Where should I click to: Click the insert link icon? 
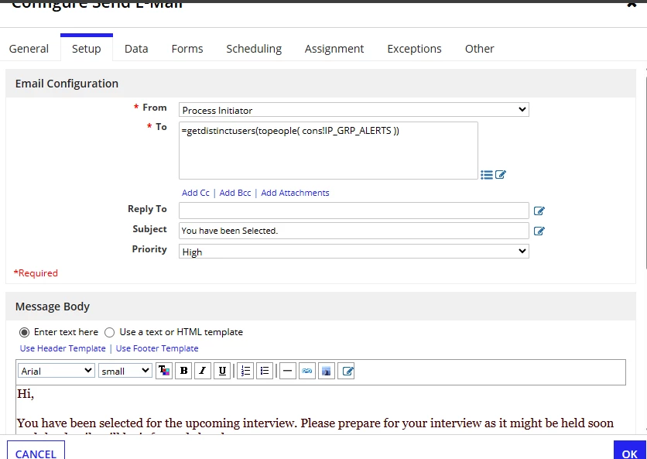(307, 371)
